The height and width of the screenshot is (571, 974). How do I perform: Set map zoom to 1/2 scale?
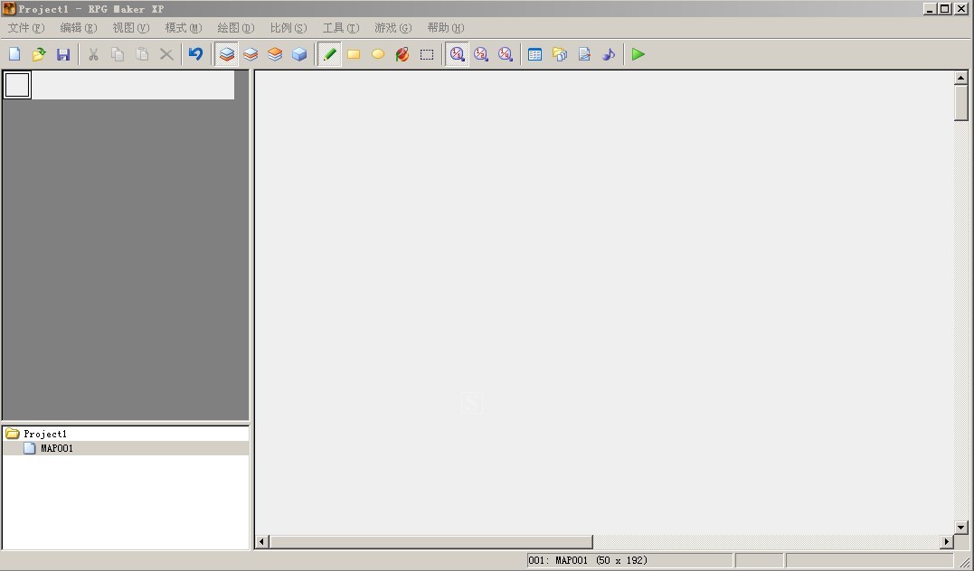(481, 54)
